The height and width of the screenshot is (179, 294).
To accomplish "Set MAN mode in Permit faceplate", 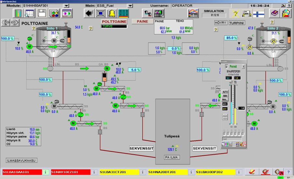I will tap(225, 96).
